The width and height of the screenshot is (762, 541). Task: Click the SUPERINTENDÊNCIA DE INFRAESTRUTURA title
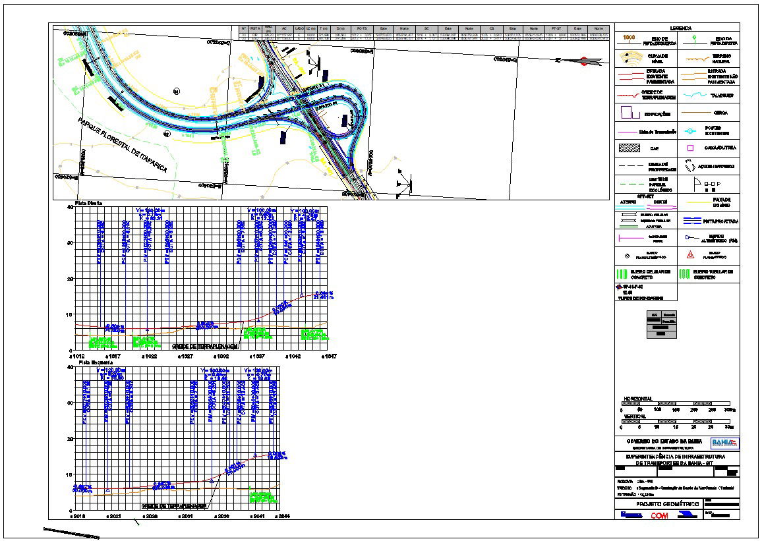[676, 457]
